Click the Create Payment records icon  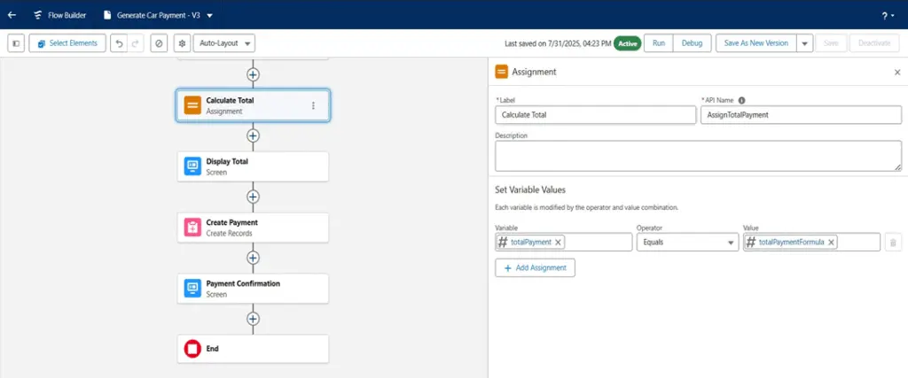coord(192,228)
